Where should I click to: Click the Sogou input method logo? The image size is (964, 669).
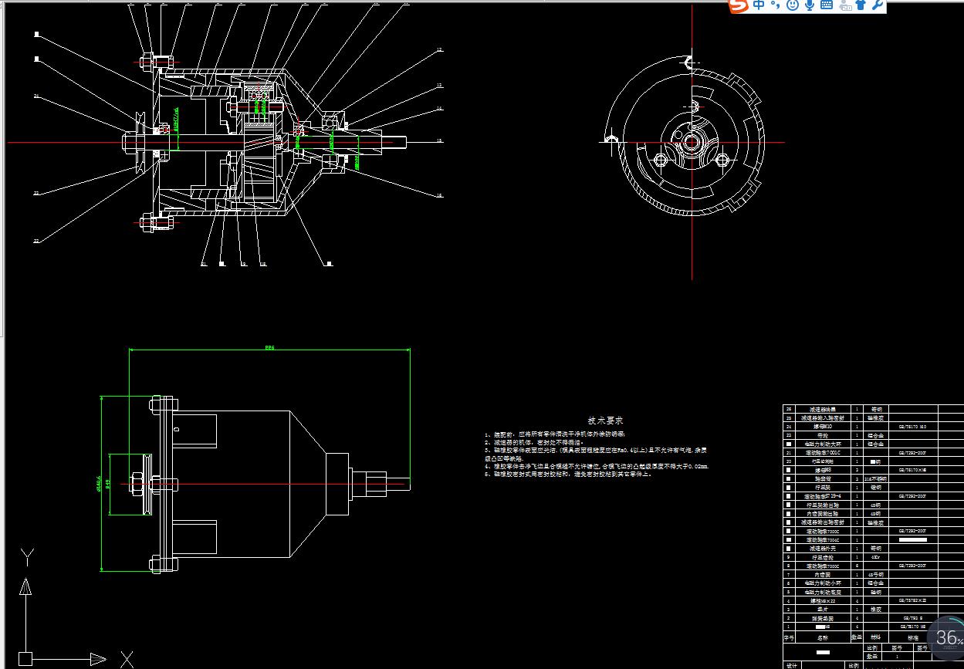click(739, 5)
